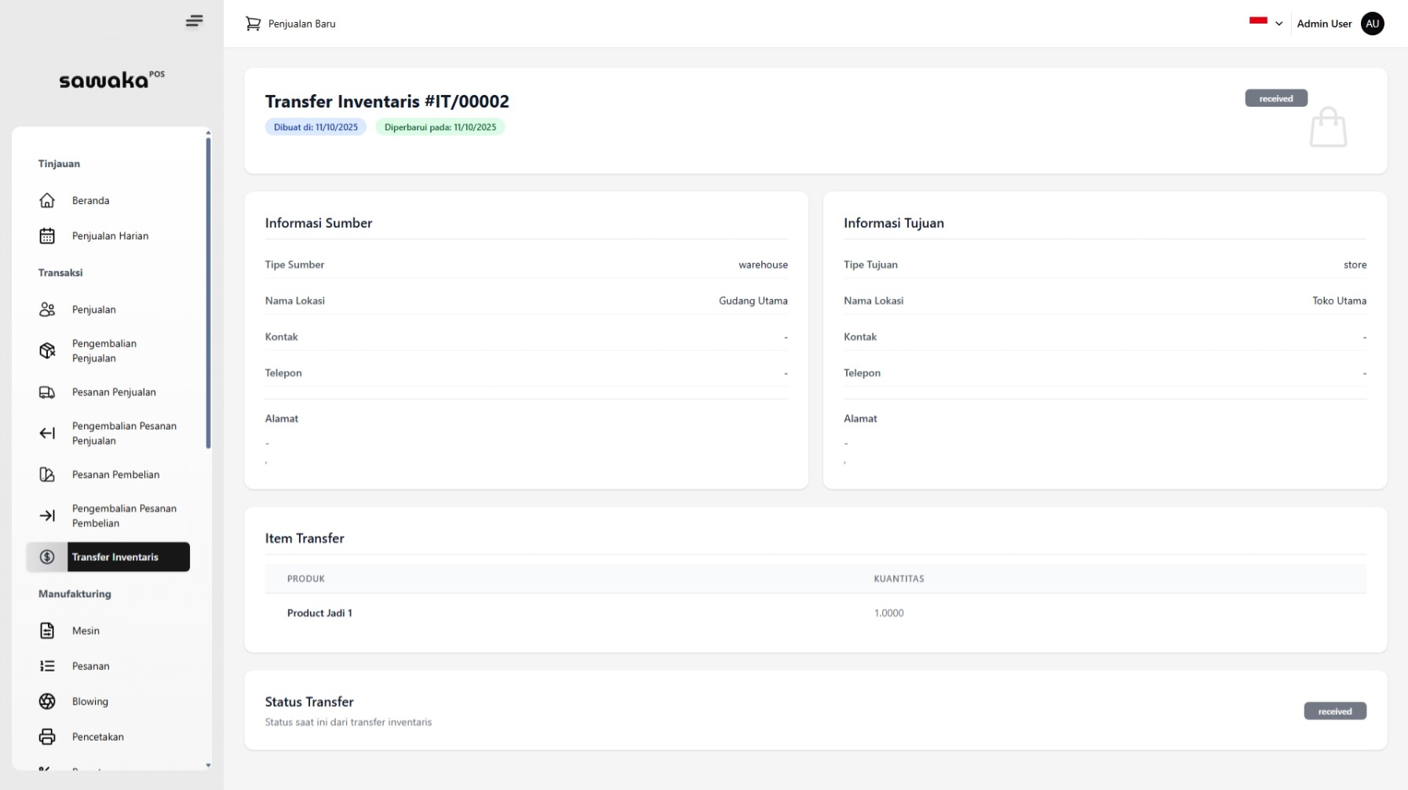Screen dimensions: 1408x790
Task: Expand the chevron next to the flag
Action: 1279,24
